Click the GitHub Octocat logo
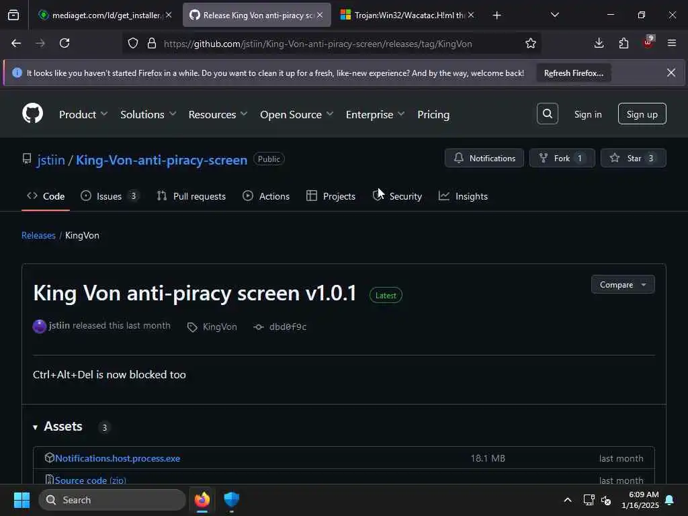Screen dimensions: 688x516 (33, 113)
